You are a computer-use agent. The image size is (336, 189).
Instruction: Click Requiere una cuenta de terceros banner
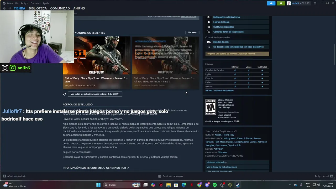click(x=237, y=54)
